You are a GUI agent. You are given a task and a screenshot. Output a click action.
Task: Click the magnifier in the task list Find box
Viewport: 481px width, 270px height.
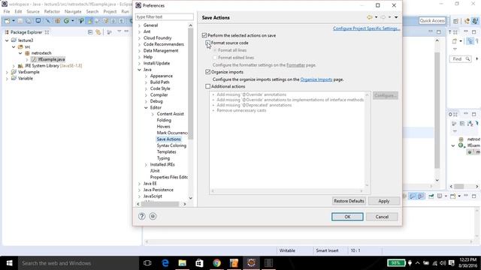click(x=467, y=58)
